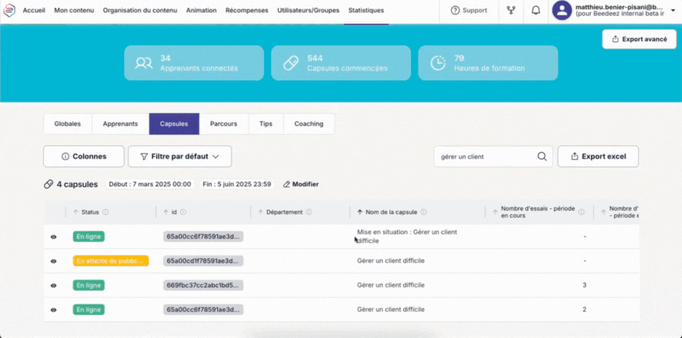Click info icon beside Département header

point(309,212)
